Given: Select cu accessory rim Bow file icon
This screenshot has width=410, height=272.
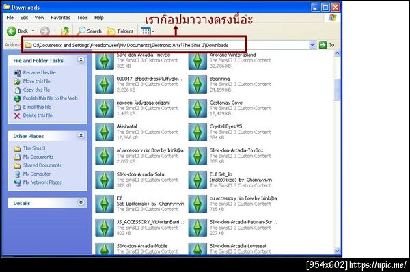Looking at the screenshot, I should coord(197,204).
